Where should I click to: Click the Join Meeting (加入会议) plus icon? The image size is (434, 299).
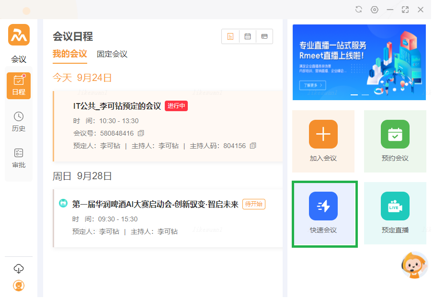[323, 134]
